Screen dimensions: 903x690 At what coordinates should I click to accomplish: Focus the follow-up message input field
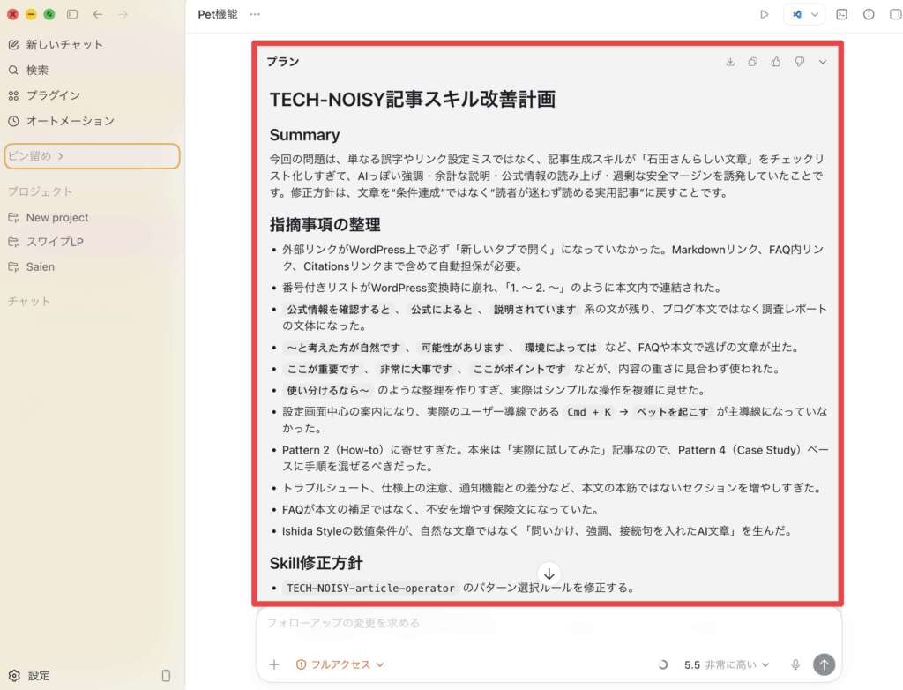pyautogui.click(x=549, y=623)
